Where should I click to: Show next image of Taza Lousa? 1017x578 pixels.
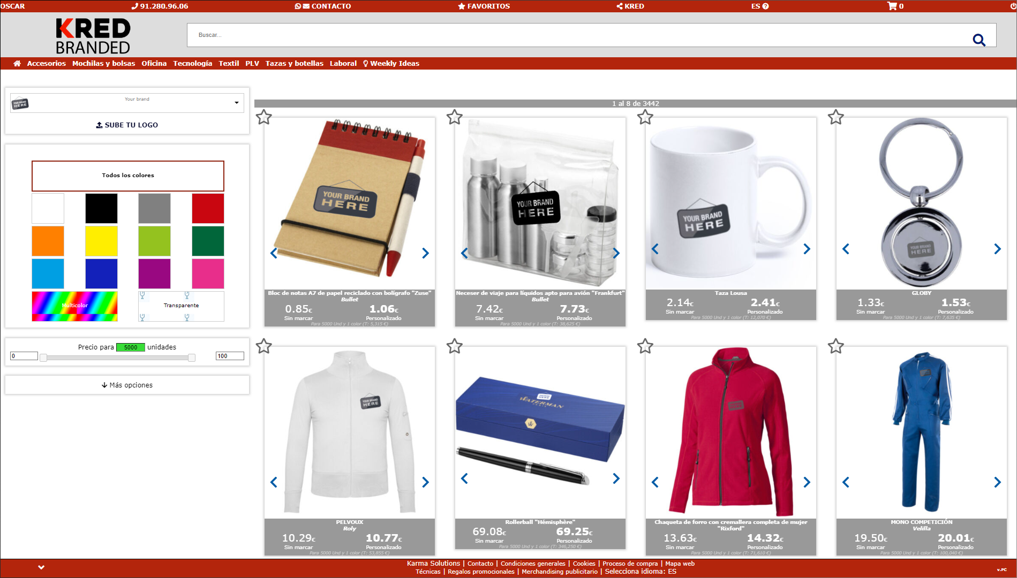tap(807, 249)
